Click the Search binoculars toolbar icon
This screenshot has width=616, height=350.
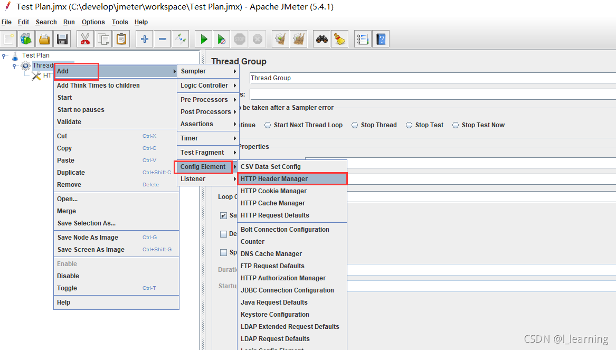322,39
